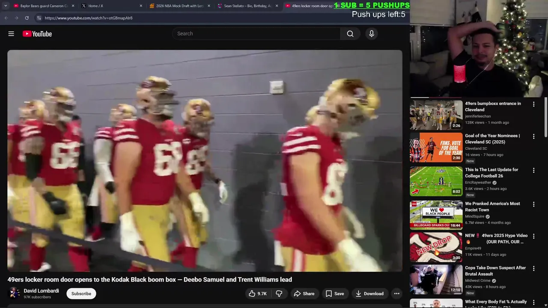Screen dimensions: 548x308
Task: Click the video title text below player
Action: click(x=149, y=280)
